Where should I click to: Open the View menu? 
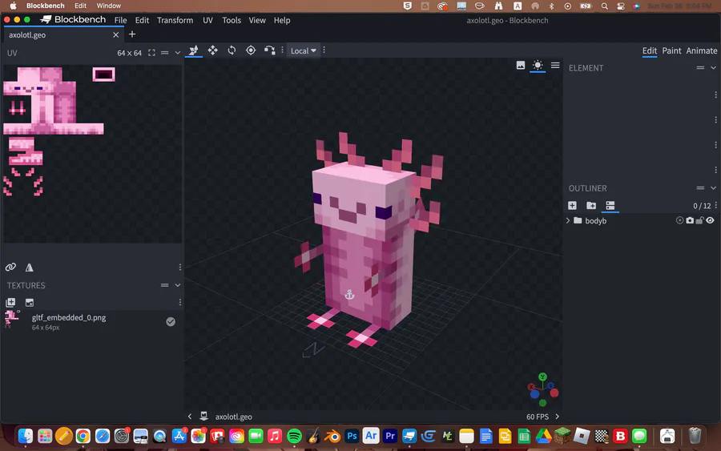[257, 20]
